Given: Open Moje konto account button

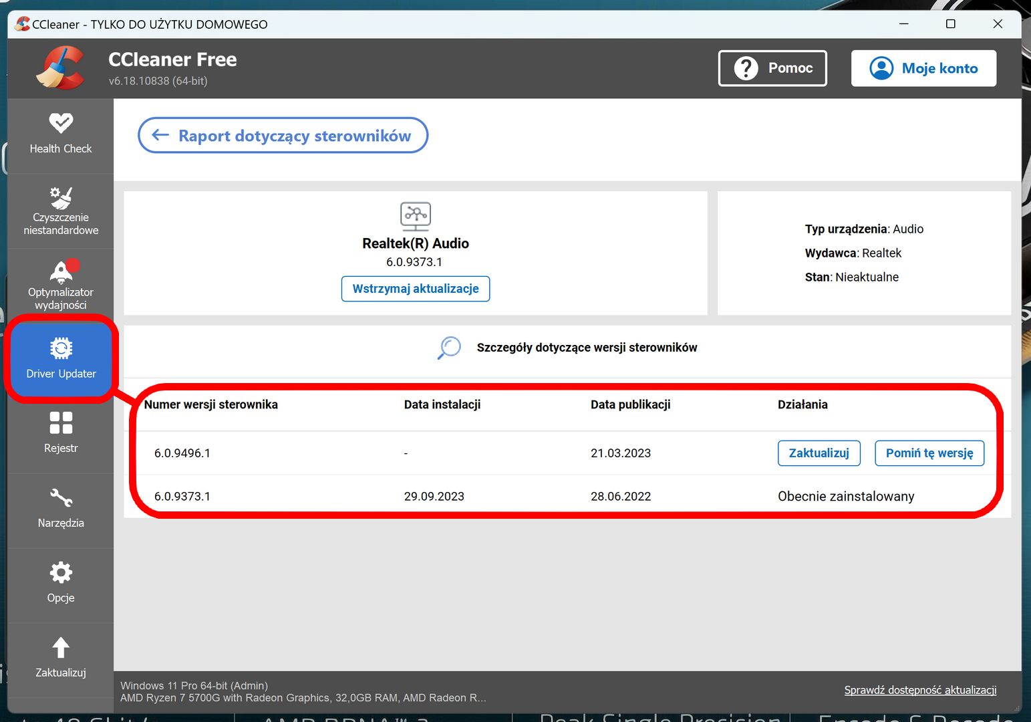Looking at the screenshot, I should tap(923, 68).
